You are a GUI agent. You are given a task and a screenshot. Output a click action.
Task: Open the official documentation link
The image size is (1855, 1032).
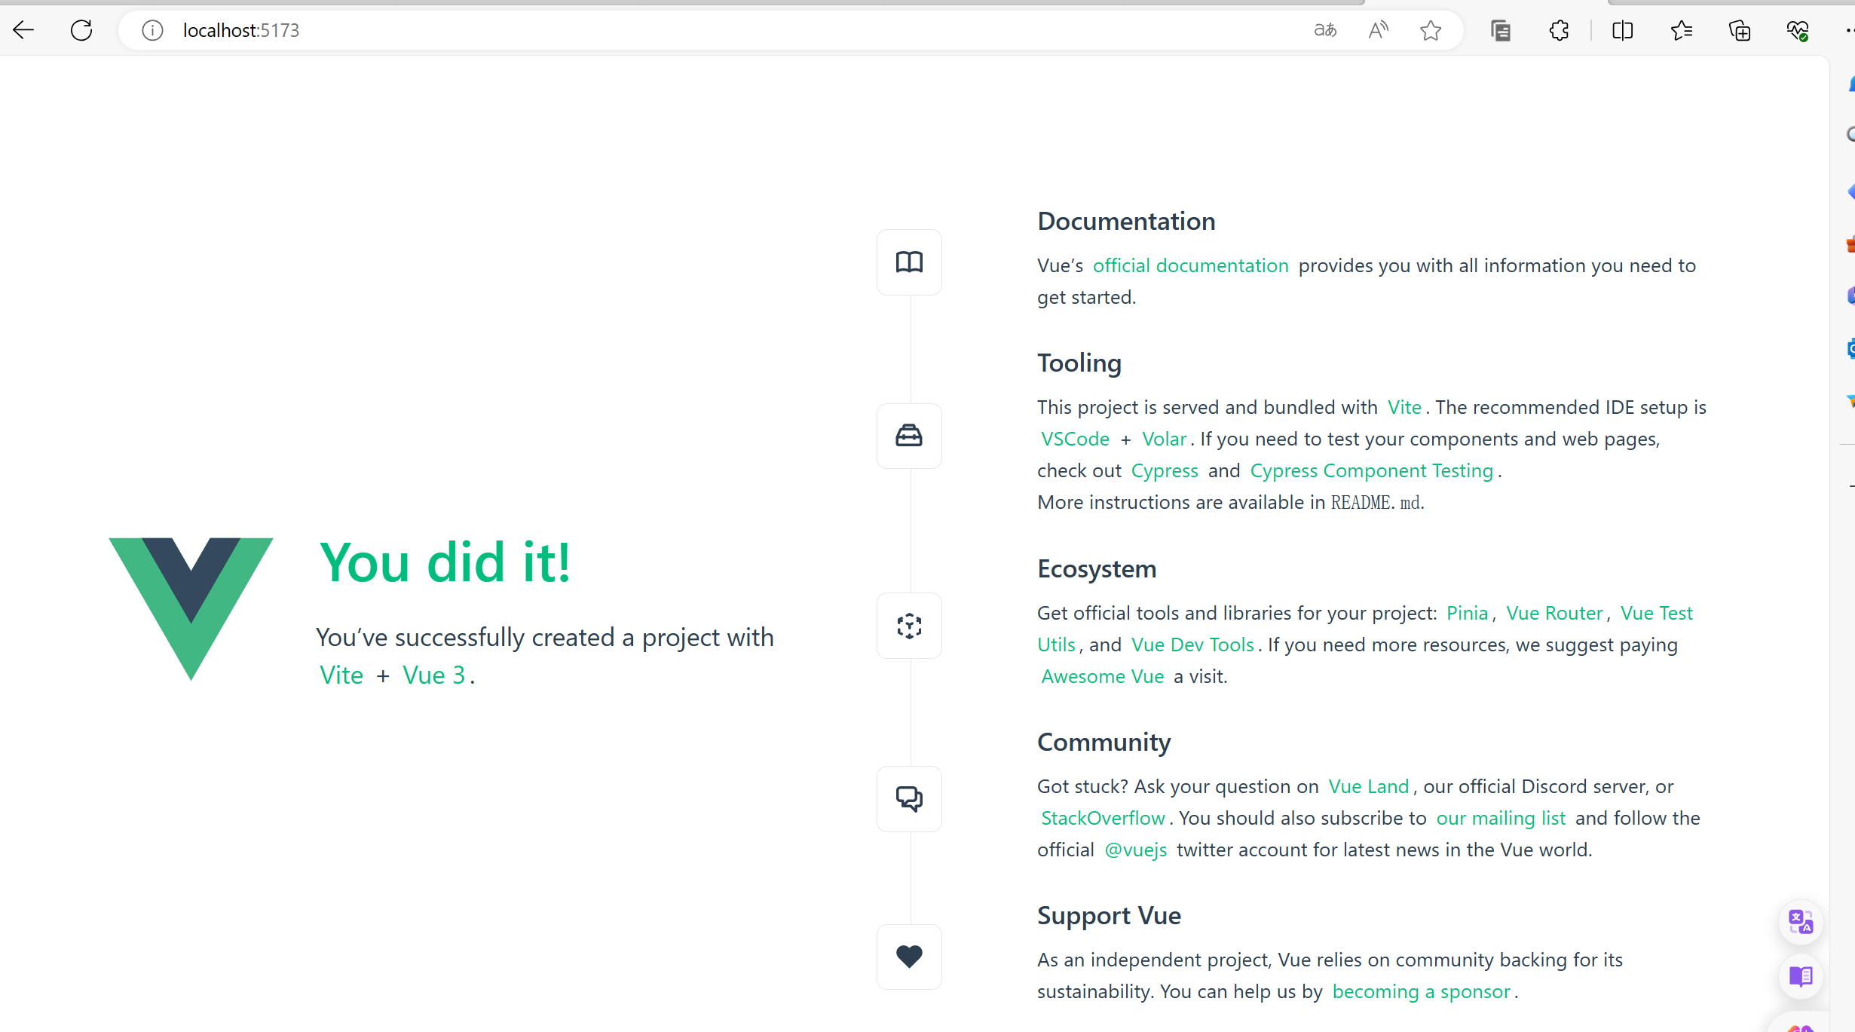click(x=1190, y=265)
